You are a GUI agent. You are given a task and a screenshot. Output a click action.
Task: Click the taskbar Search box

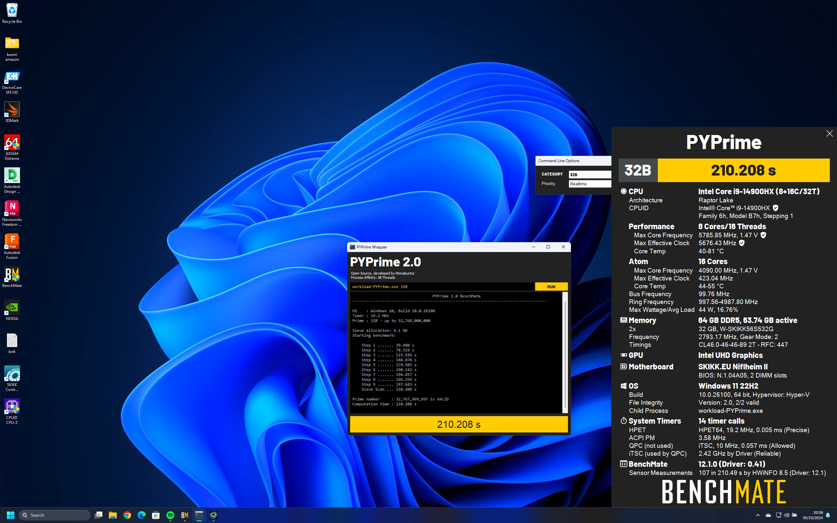[55, 515]
